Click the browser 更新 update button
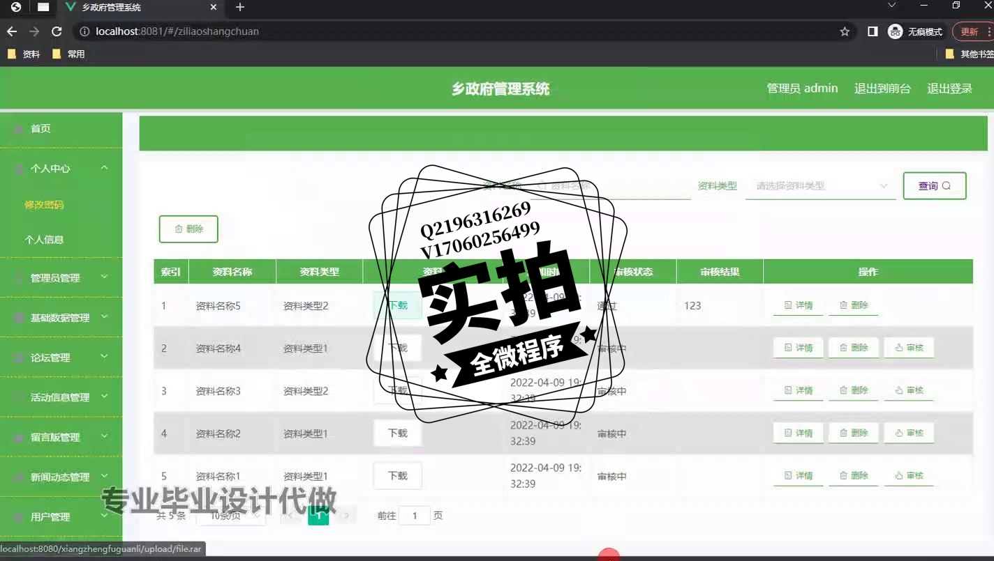 (x=972, y=31)
